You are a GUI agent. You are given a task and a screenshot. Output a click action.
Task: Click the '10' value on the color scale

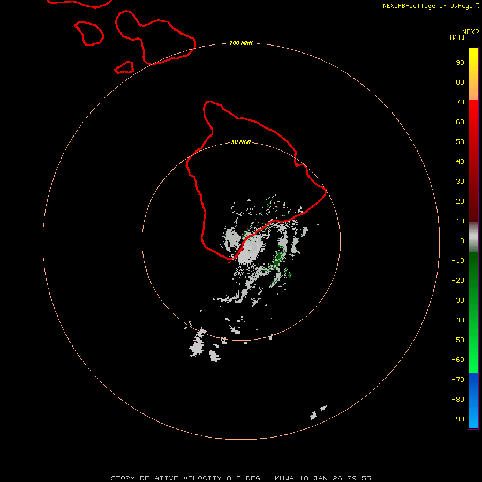point(460,221)
